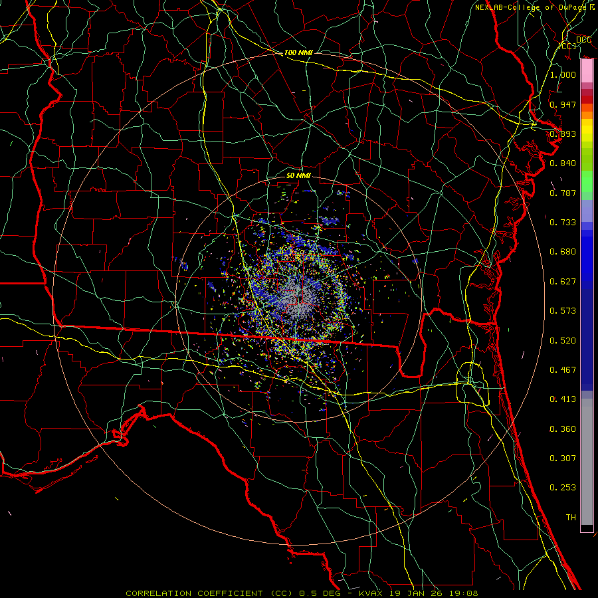Click the 0.360 legend value
This screenshot has width=598, height=598.
click(x=563, y=429)
